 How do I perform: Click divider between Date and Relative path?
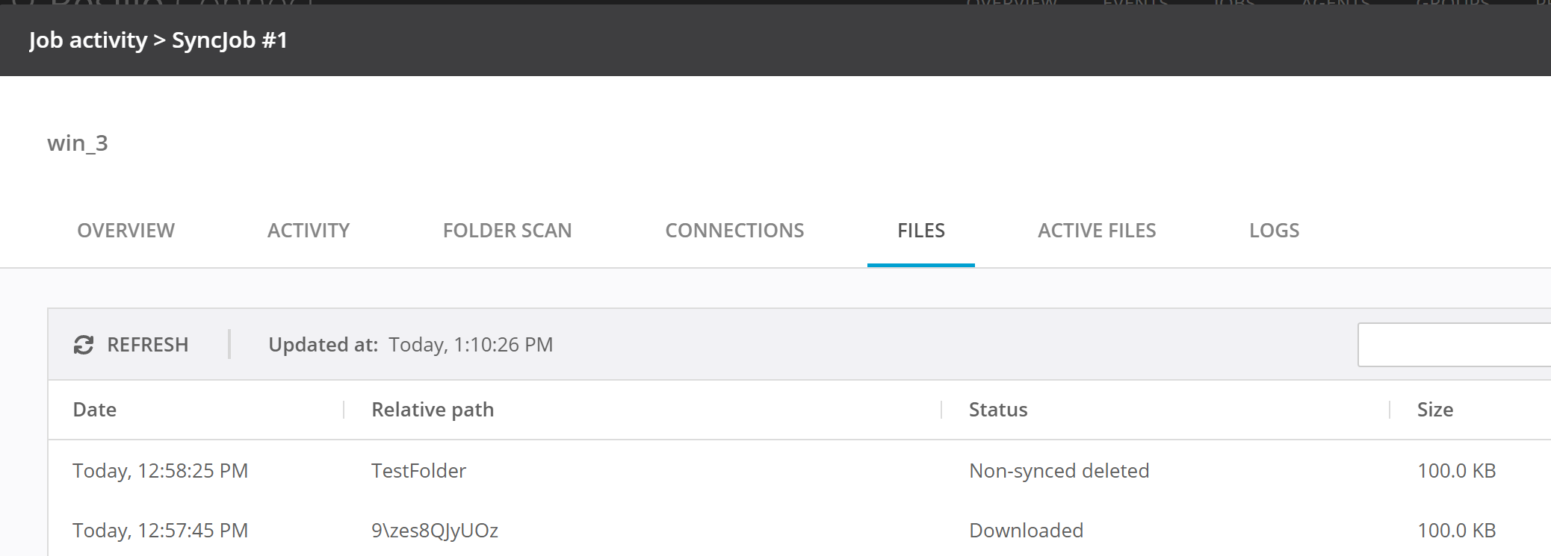click(x=344, y=410)
